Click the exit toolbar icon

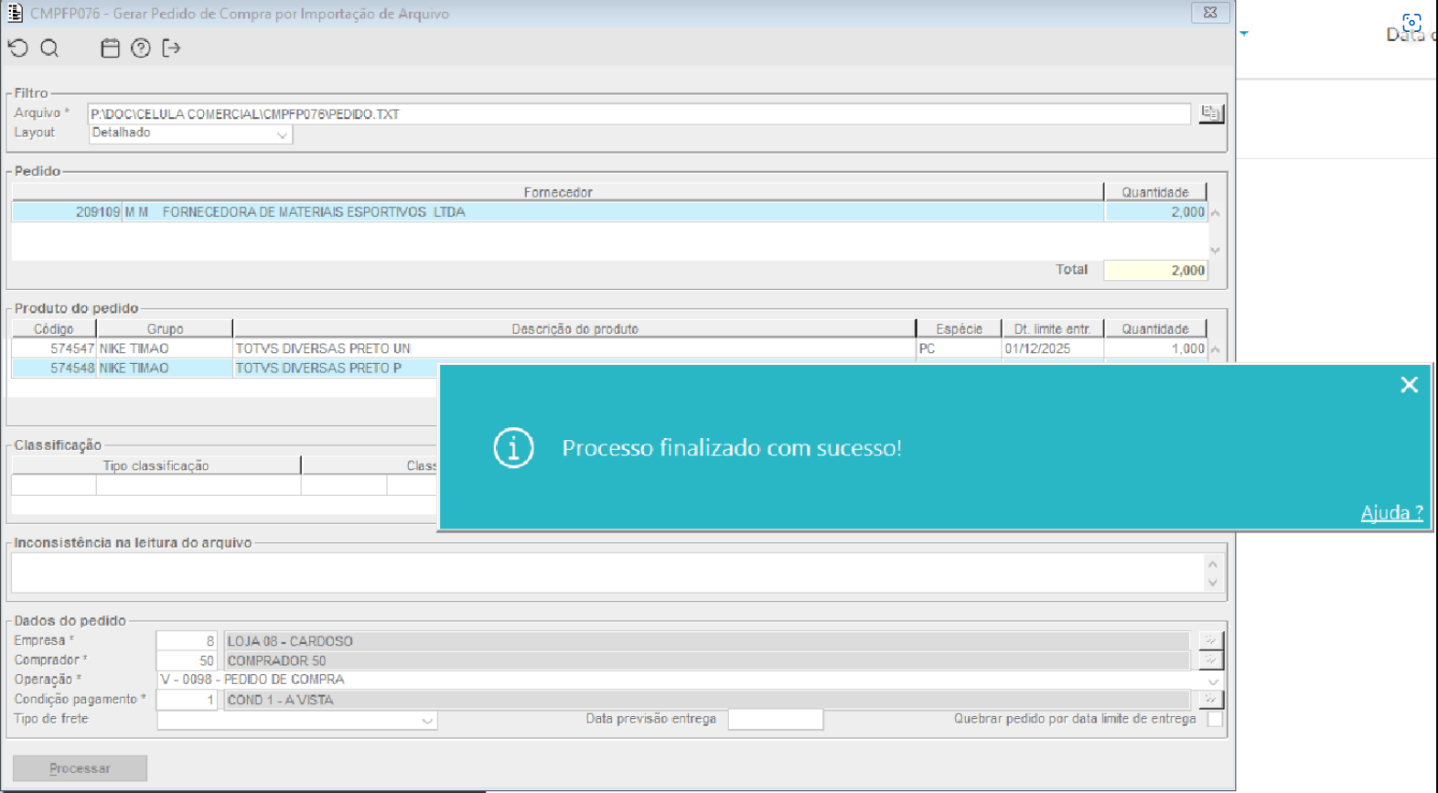(x=171, y=48)
